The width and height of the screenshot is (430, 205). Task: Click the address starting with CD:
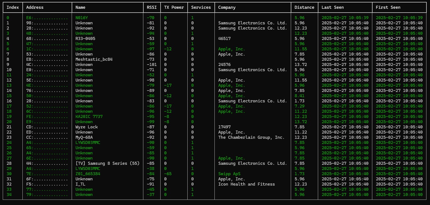click(47, 127)
